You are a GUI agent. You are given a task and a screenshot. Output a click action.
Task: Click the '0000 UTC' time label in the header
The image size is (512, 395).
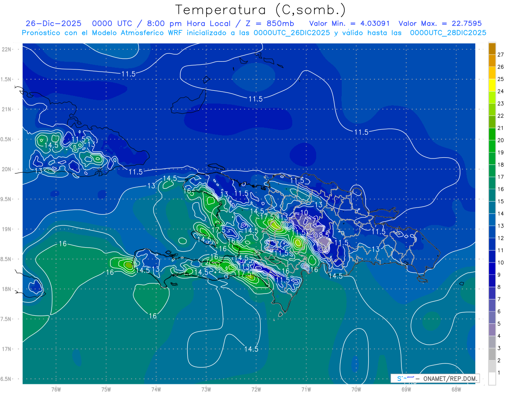point(111,23)
